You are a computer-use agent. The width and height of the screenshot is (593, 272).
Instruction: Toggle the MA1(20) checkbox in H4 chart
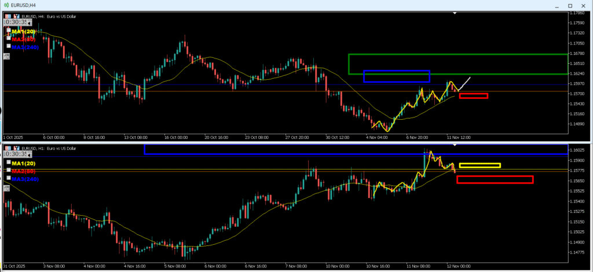8,31
